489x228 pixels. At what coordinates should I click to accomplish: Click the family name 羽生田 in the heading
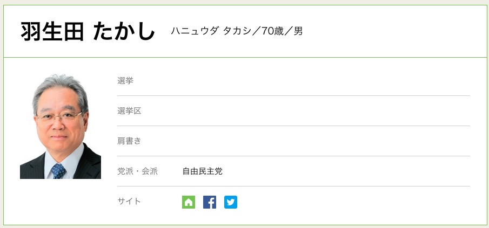tap(52, 32)
